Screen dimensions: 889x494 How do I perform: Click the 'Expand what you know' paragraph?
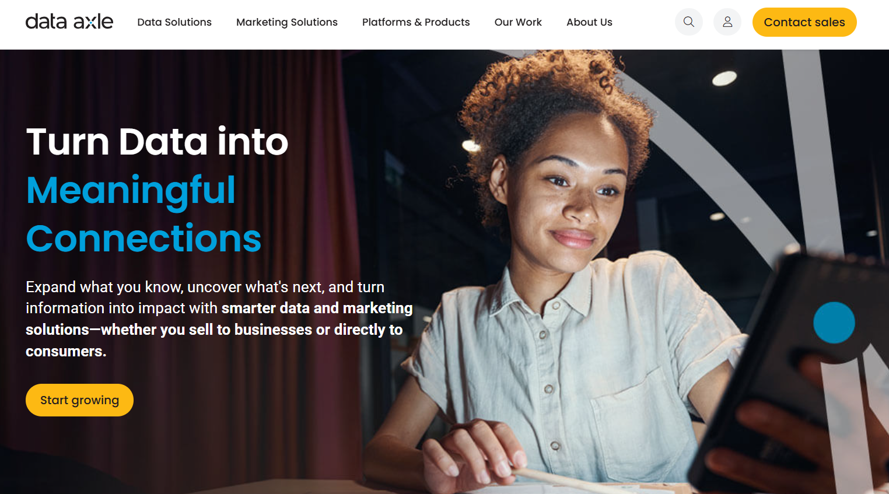(219, 319)
